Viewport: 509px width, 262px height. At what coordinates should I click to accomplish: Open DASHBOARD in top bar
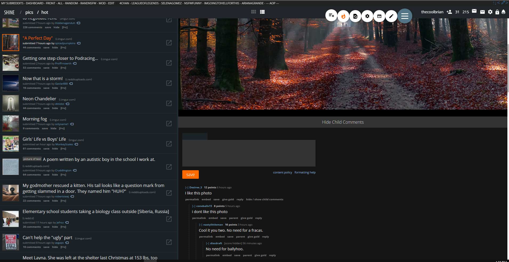[35, 3]
